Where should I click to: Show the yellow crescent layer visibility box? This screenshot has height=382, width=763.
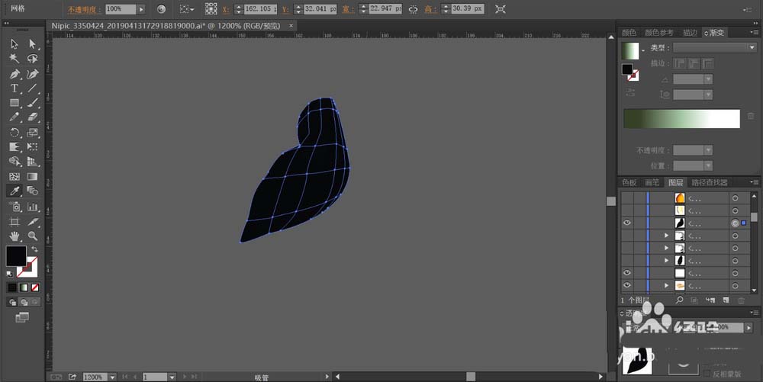coord(626,210)
